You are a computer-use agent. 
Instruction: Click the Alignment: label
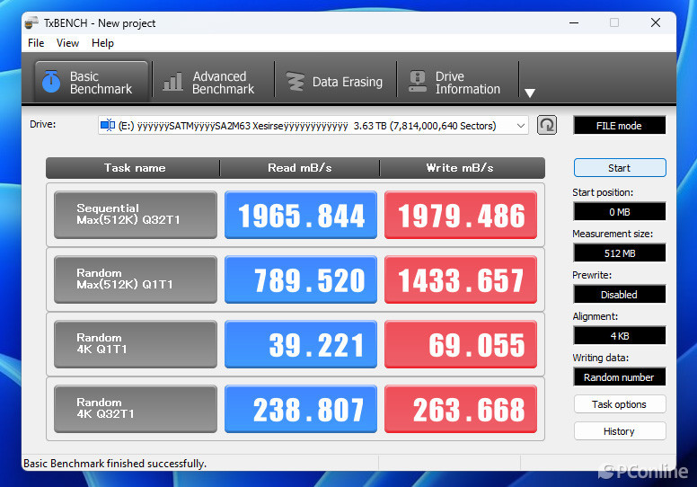click(x=595, y=316)
